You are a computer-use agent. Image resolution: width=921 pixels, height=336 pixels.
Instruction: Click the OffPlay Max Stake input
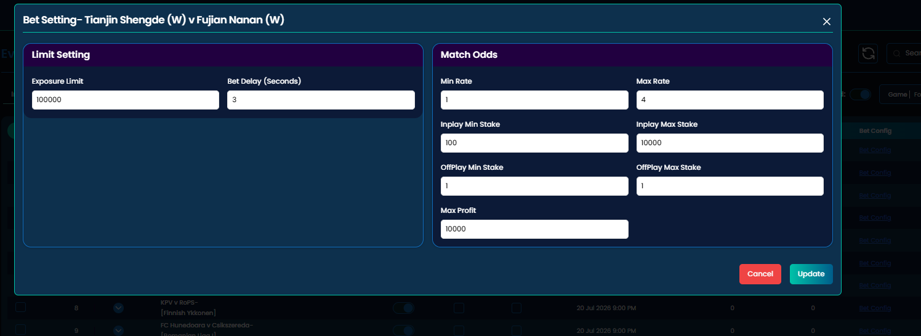(x=730, y=186)
